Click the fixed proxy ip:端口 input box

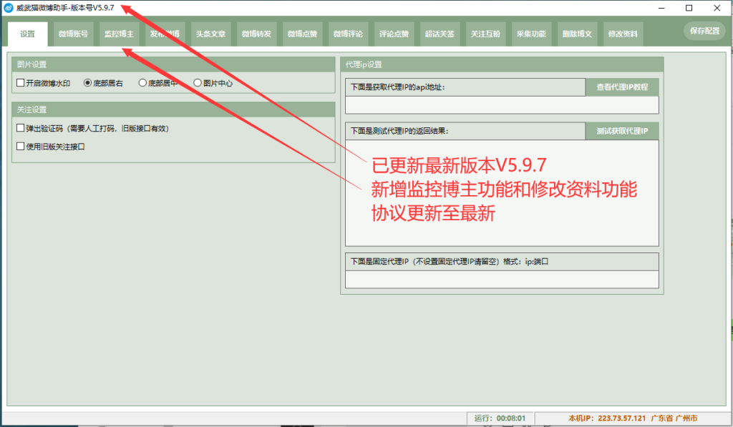coord(501,279)
